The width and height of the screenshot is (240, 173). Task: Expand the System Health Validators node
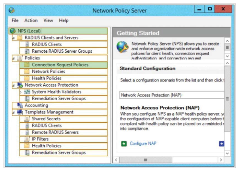pos(21,92)
